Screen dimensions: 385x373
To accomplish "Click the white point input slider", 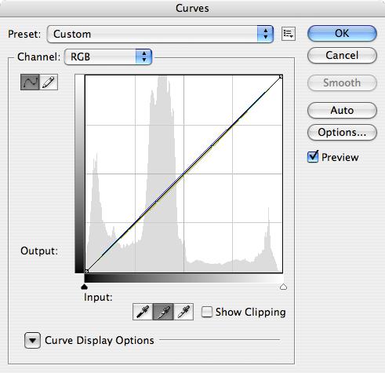I will [283, 287].
